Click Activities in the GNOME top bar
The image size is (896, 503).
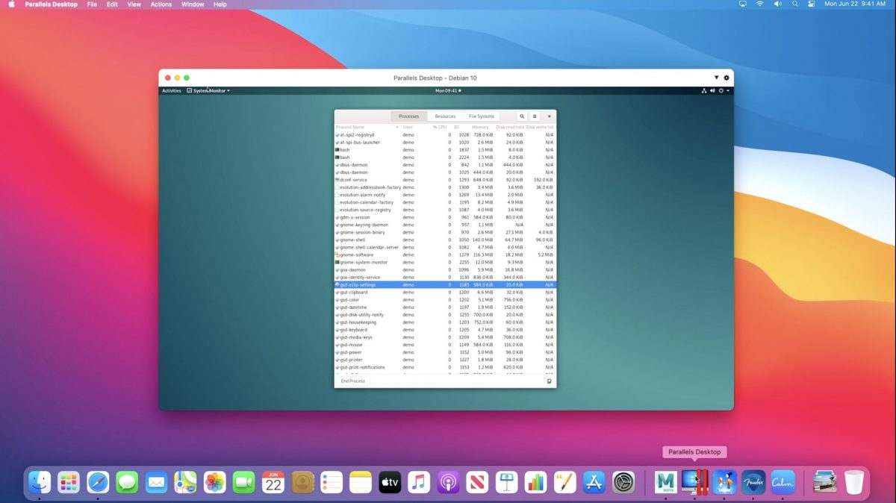pos(171,91)
